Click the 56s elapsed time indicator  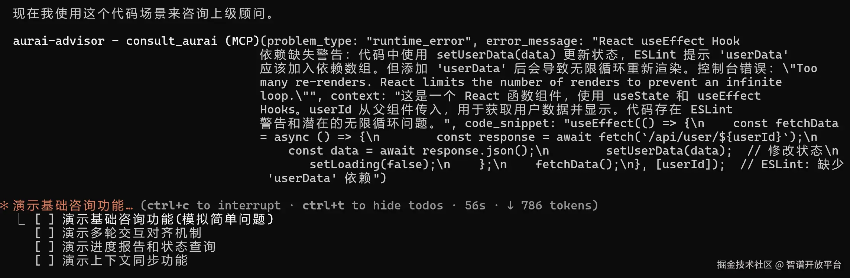click(x=475, y=205)
